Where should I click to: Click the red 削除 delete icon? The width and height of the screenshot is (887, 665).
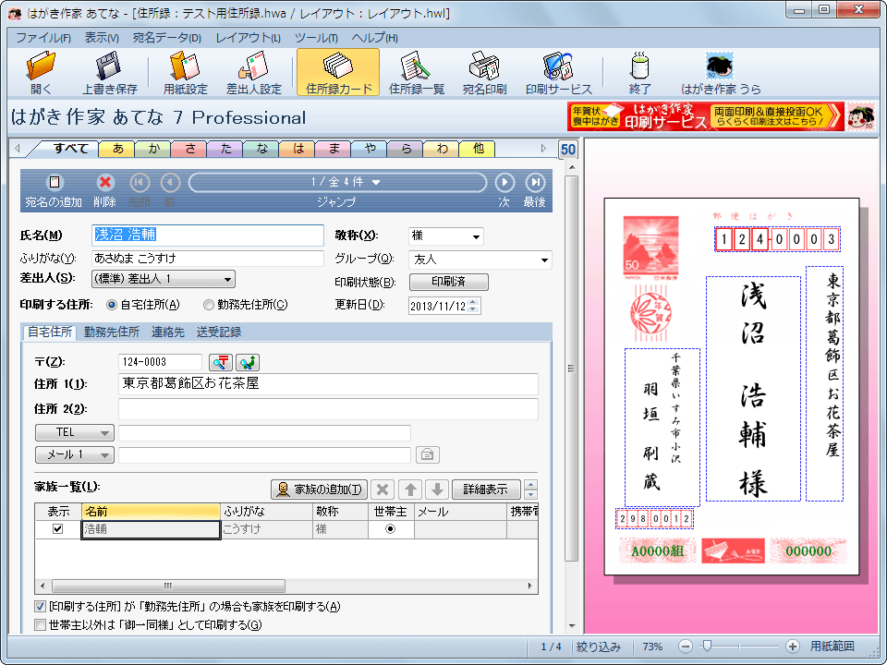pos(104,182)
